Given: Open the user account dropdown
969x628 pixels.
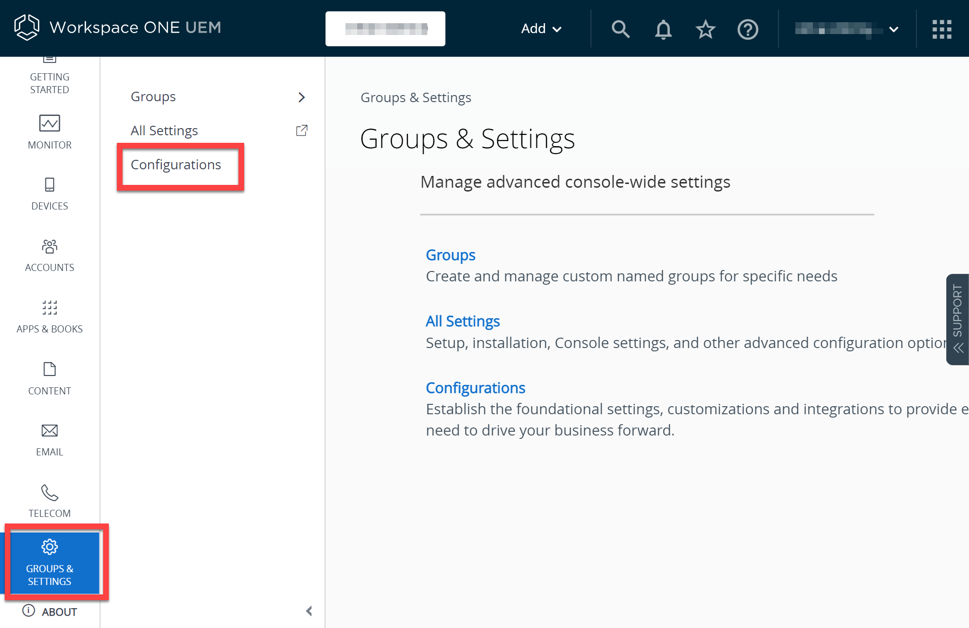Looking at the screenshot, I should coord(846,29).
